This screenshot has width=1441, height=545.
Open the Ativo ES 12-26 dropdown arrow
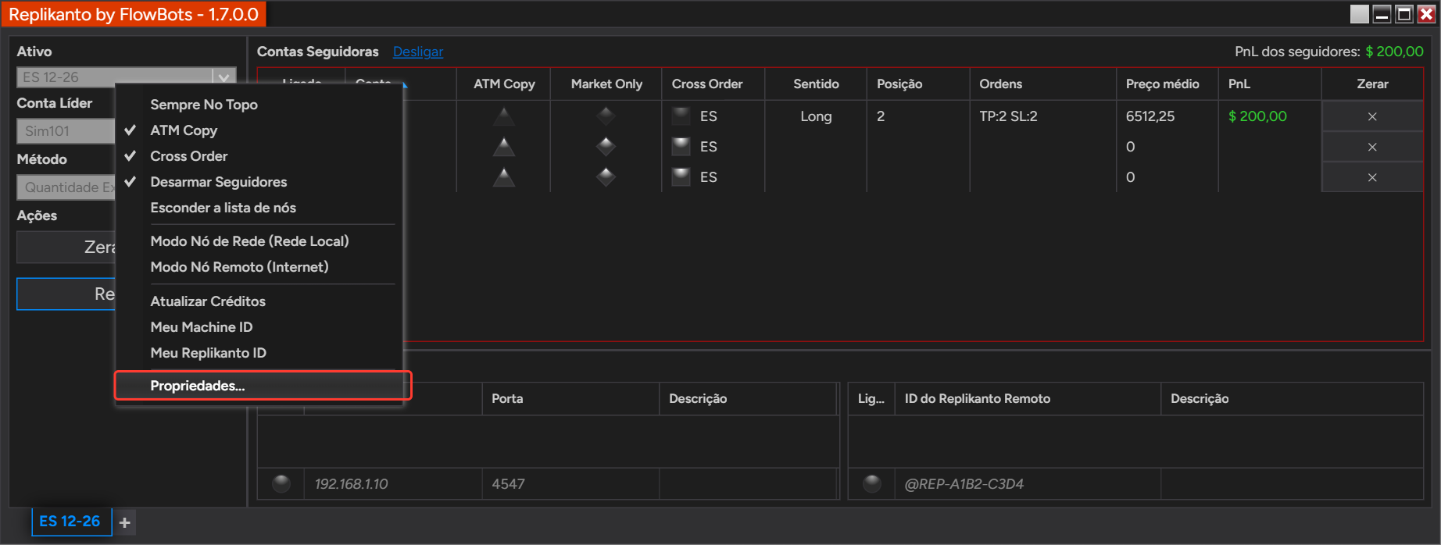[x=224, y=77]
